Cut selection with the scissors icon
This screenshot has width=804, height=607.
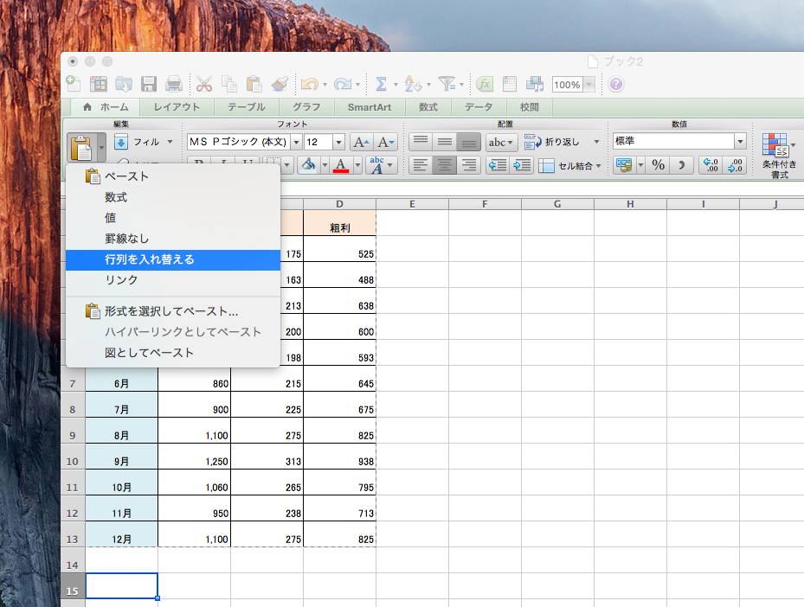[x=204, y=84]
